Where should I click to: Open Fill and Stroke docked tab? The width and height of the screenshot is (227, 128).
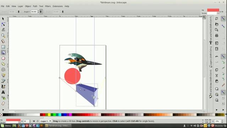[x=211, y=84]
